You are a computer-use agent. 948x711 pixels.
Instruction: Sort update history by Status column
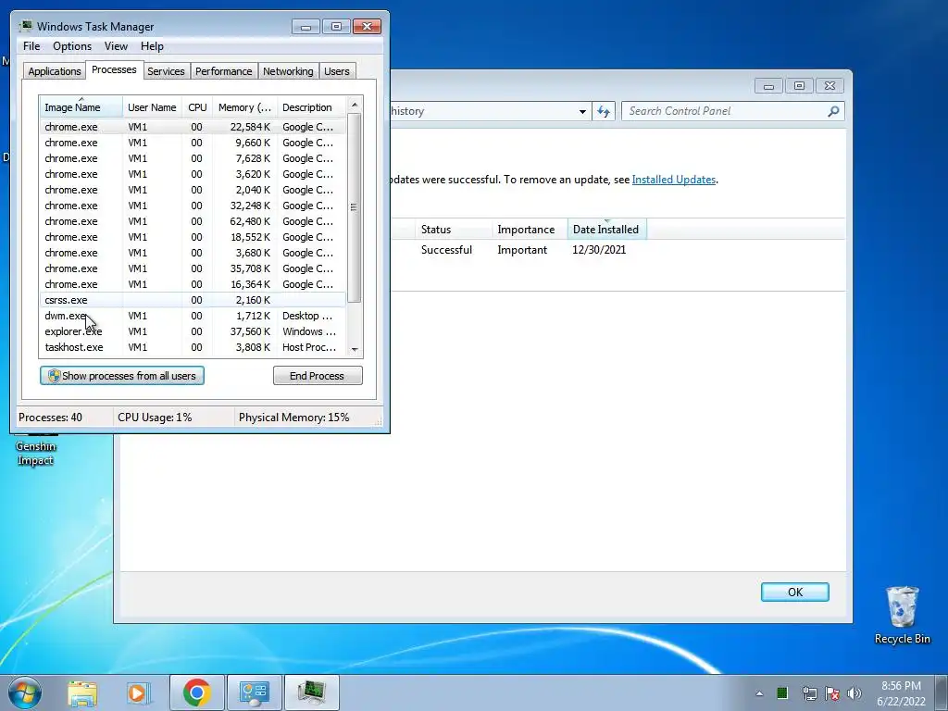[454, 230]
